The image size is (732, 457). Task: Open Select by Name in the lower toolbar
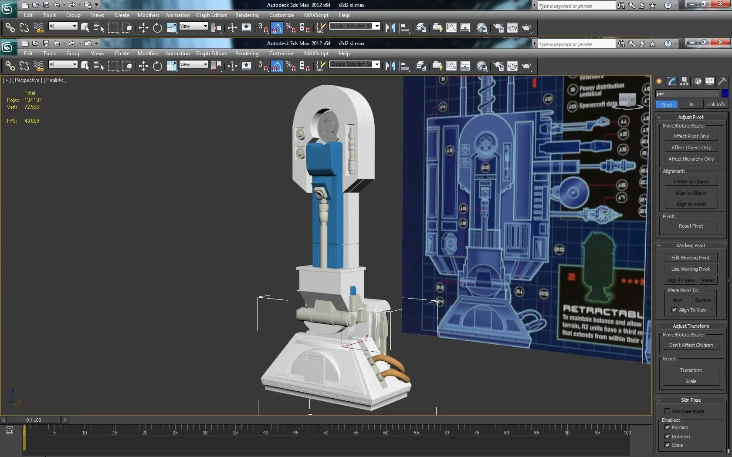point(99,66)
